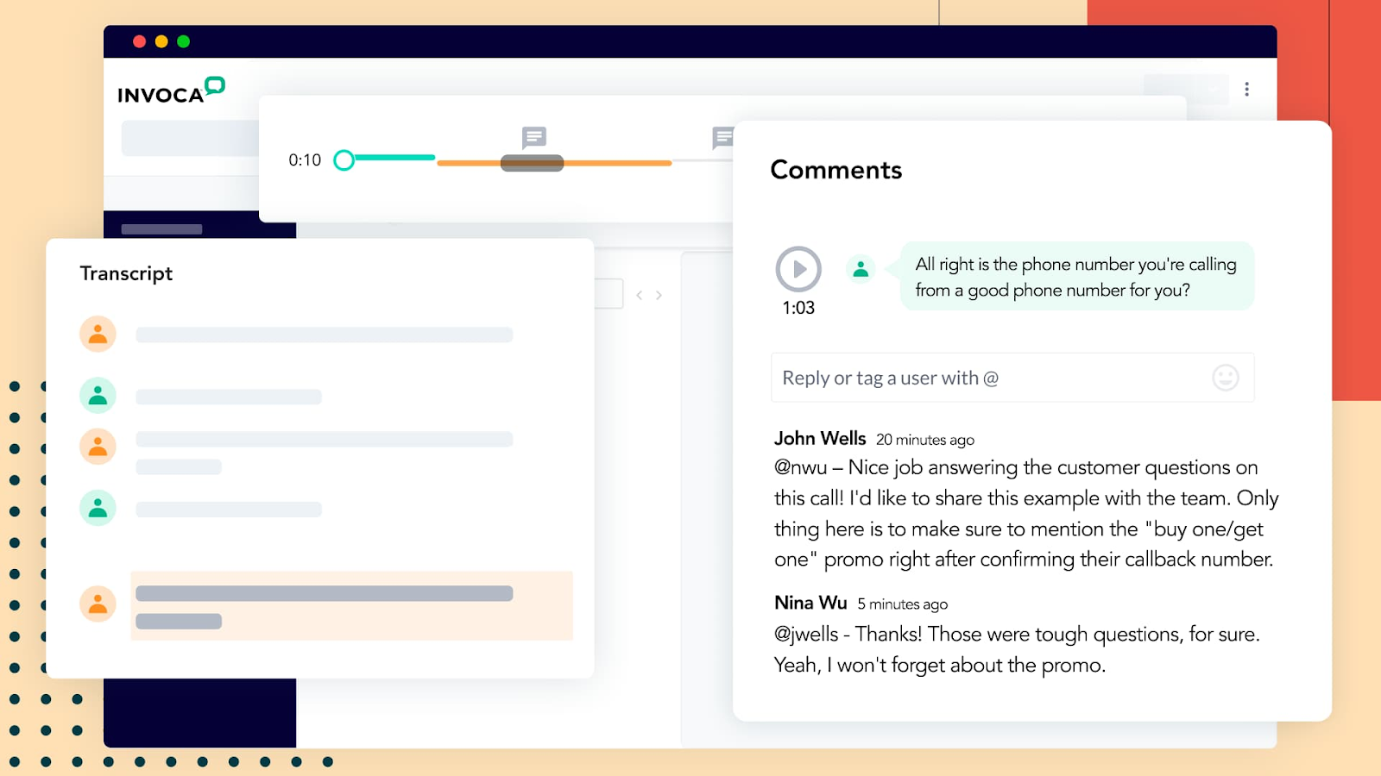
Task: Open the three-dot overflow menu
Action: pyautogui.click(x=1245, y=89)
